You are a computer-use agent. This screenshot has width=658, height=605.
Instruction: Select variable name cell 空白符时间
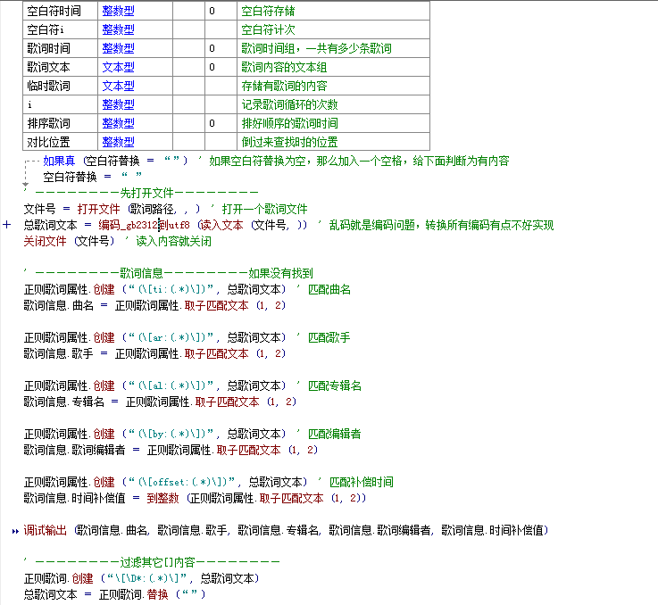60,11
